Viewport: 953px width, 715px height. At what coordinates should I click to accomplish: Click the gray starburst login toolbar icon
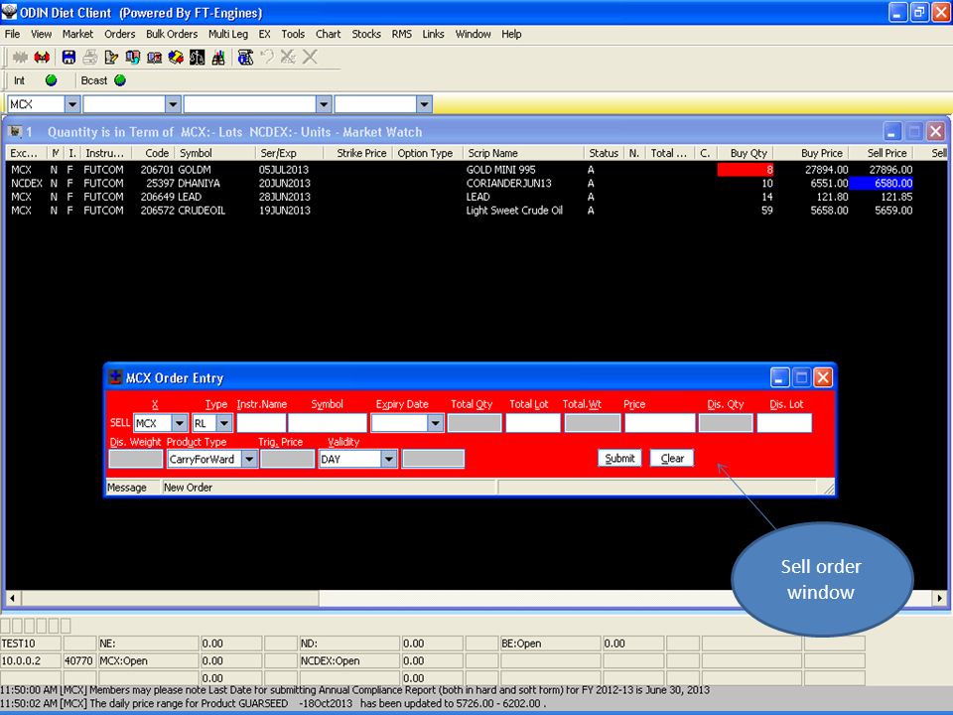coord(20,58)
